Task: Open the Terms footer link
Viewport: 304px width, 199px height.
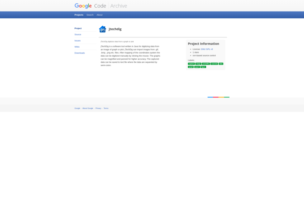Action: [x=106, y=109]
